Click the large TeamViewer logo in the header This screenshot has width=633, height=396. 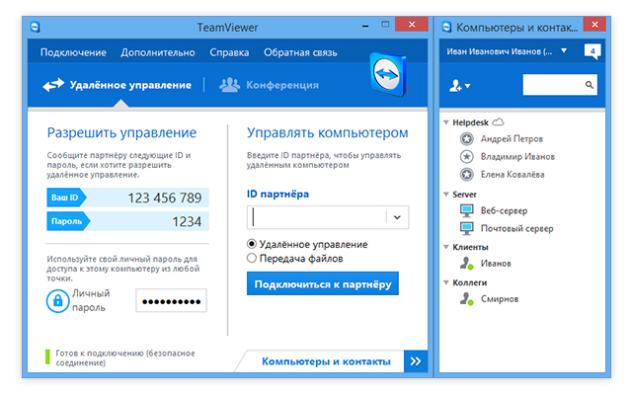coord(388,74)
